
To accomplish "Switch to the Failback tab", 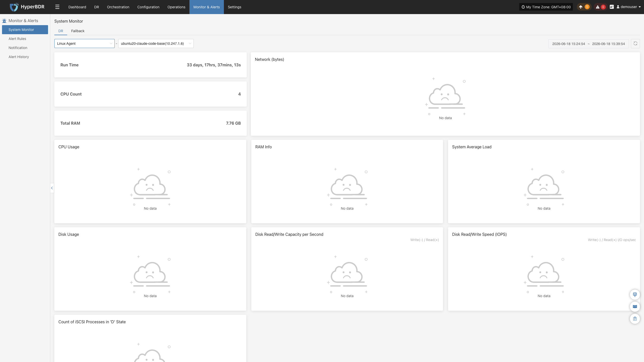I will [78, 31].
